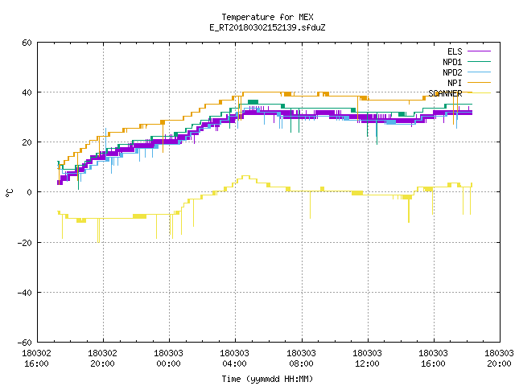Click the y-axis label -40

(25, 293)
